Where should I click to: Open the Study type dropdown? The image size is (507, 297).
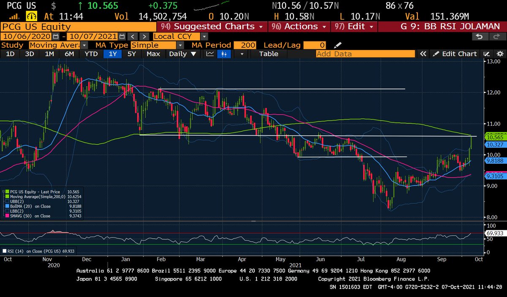(x=84, y=45)
